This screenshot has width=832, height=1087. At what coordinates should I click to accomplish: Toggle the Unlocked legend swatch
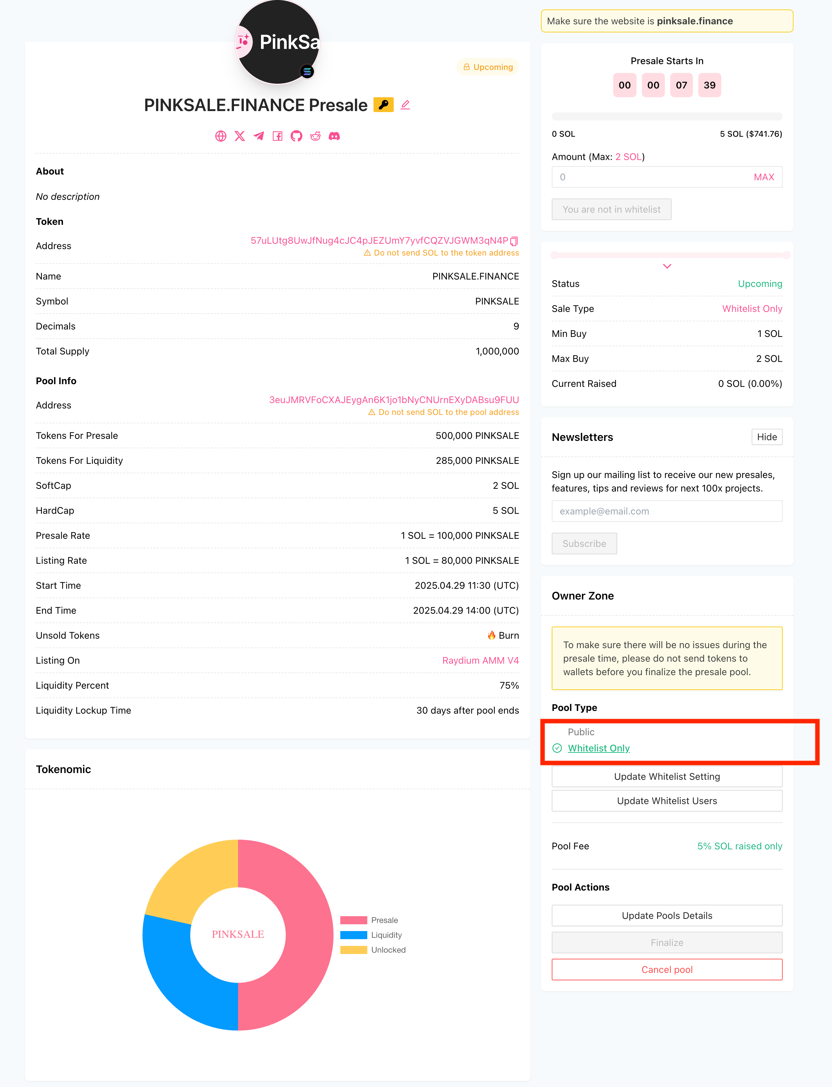pos(354,950)
